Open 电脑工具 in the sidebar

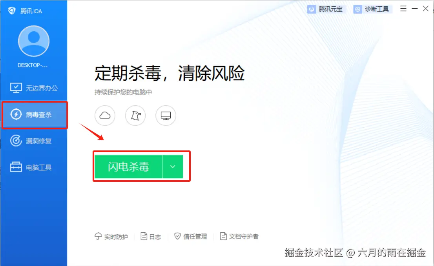point(34,167)
